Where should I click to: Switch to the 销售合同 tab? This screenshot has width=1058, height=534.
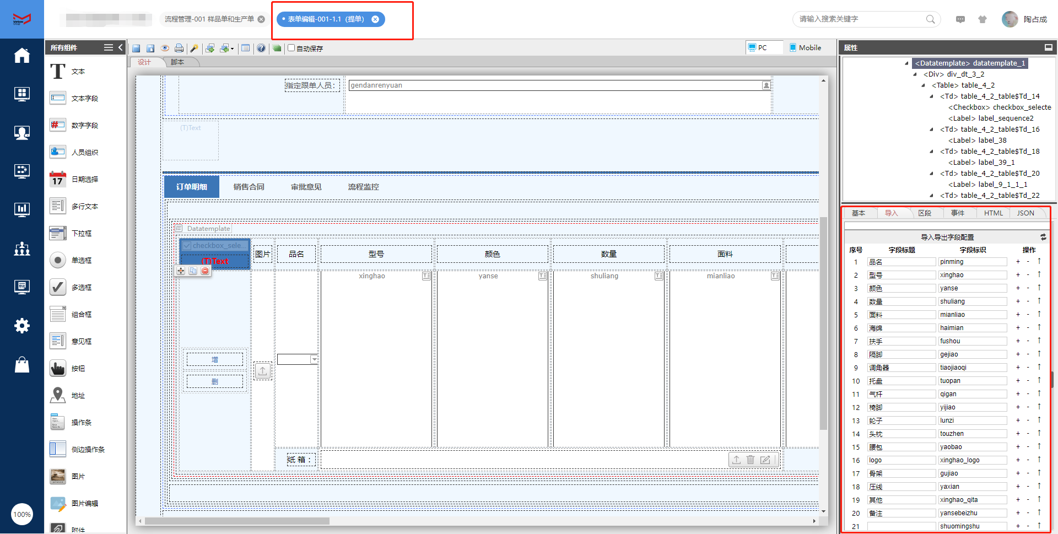pyautogui.click(x=249, y=187)
